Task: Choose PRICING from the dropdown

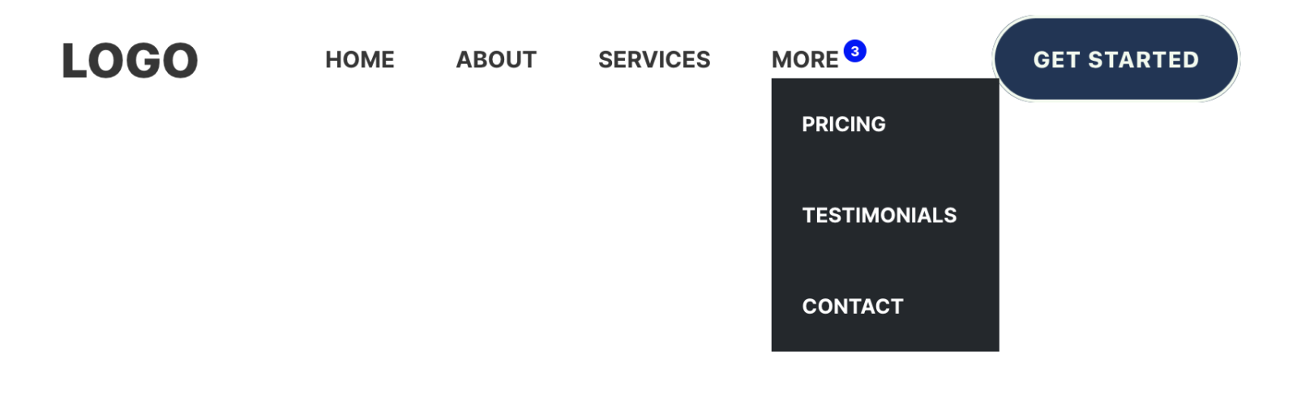Action: (x=843, y=124)
